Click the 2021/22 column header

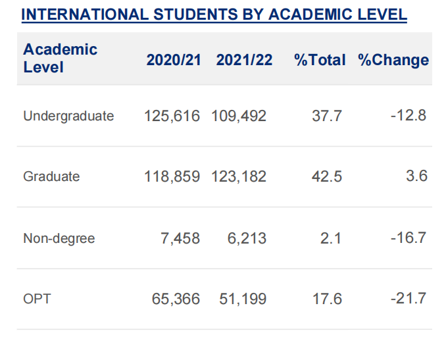click(x=243, y=60)
